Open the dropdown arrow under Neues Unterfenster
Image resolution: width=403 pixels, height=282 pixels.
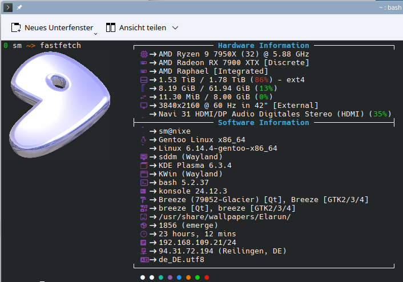pyautogui.click(x=95, y=34)
